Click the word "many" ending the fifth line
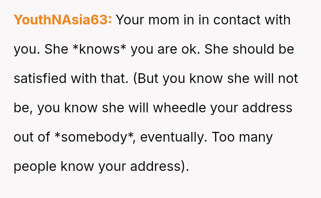This screenshot has height=198, width=321. click(256, 137)
